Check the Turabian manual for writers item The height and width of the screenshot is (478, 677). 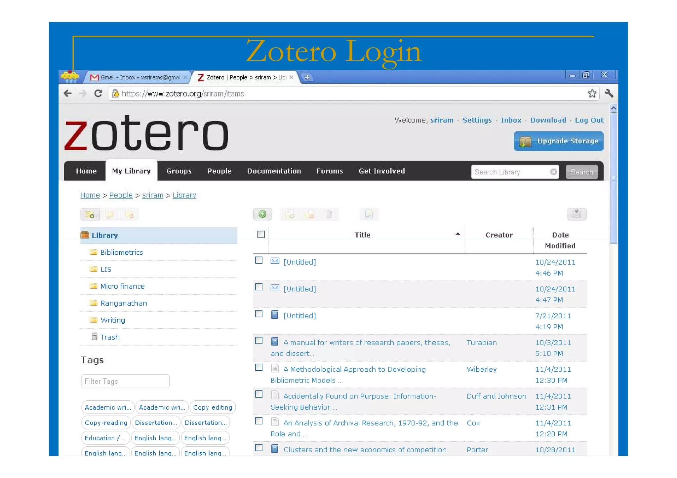pyautogui.click(x=259, y=341)
